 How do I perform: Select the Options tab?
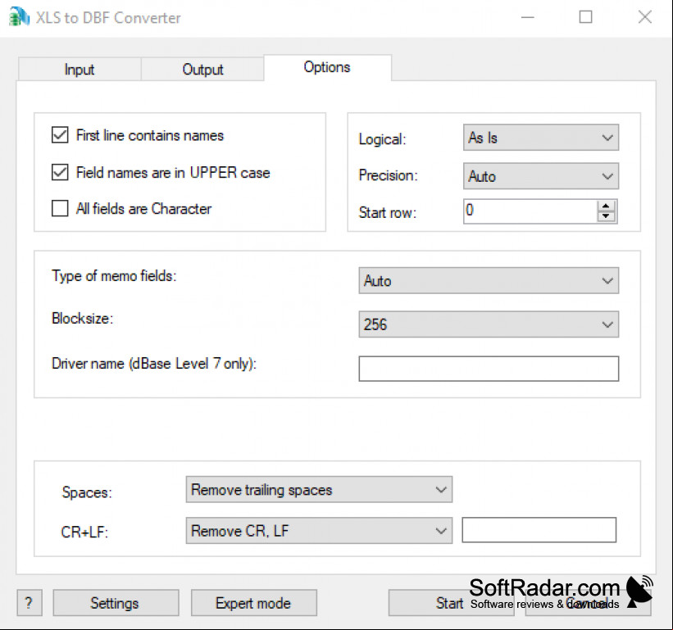[328, 67]
